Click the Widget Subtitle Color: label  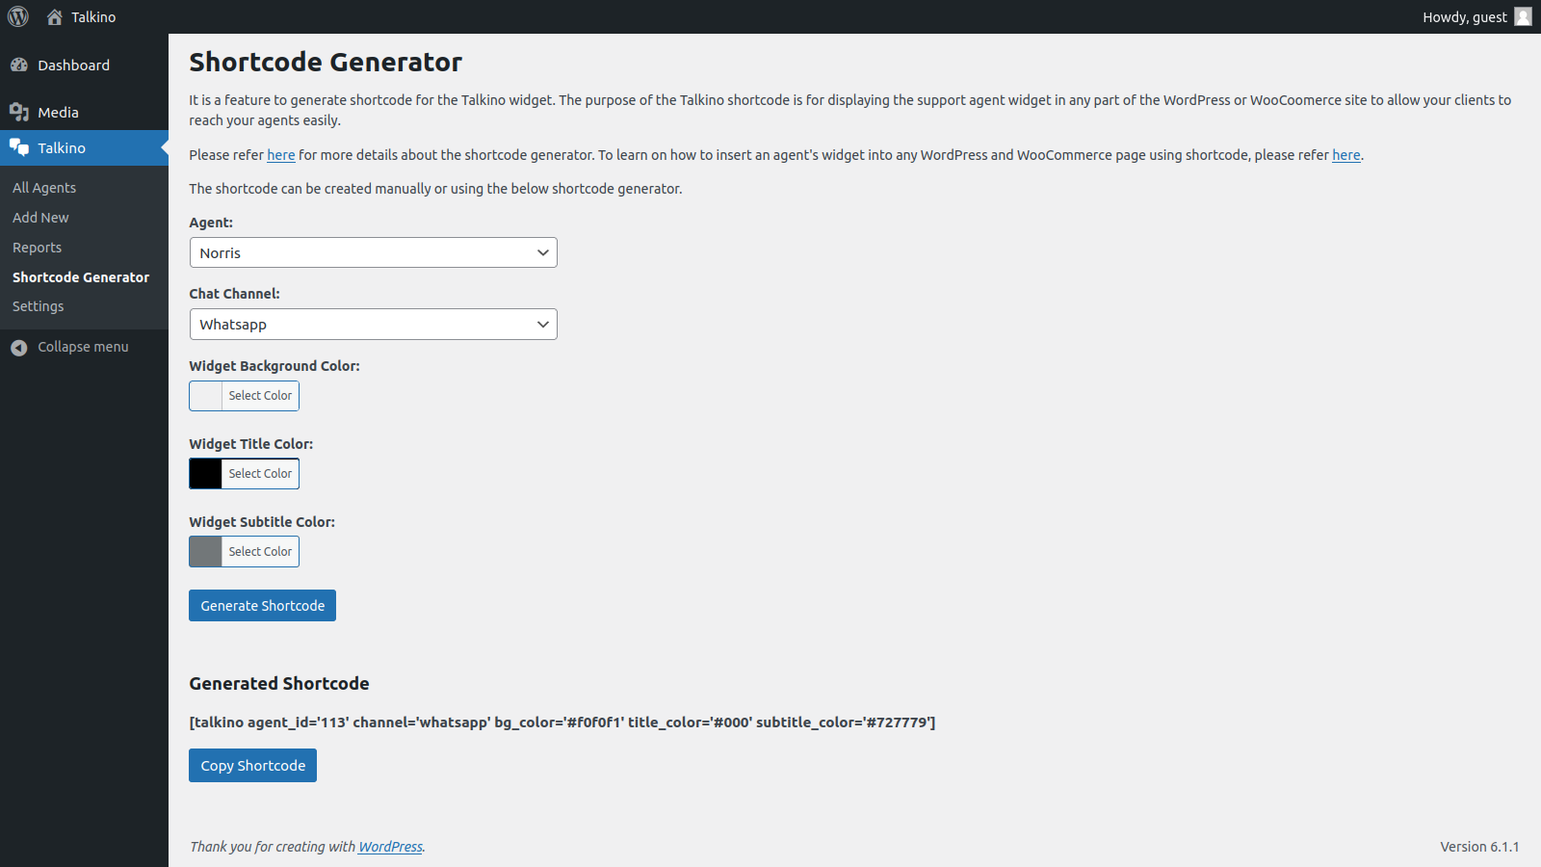click(262, 522)
